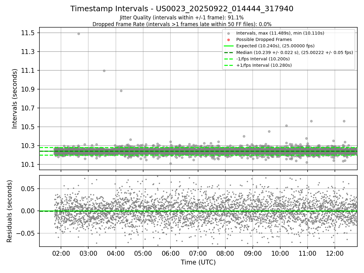Viewport: 364px width, 273px height.
Task: Click the dark green dashed sample for Median
Action: point(229,52)
